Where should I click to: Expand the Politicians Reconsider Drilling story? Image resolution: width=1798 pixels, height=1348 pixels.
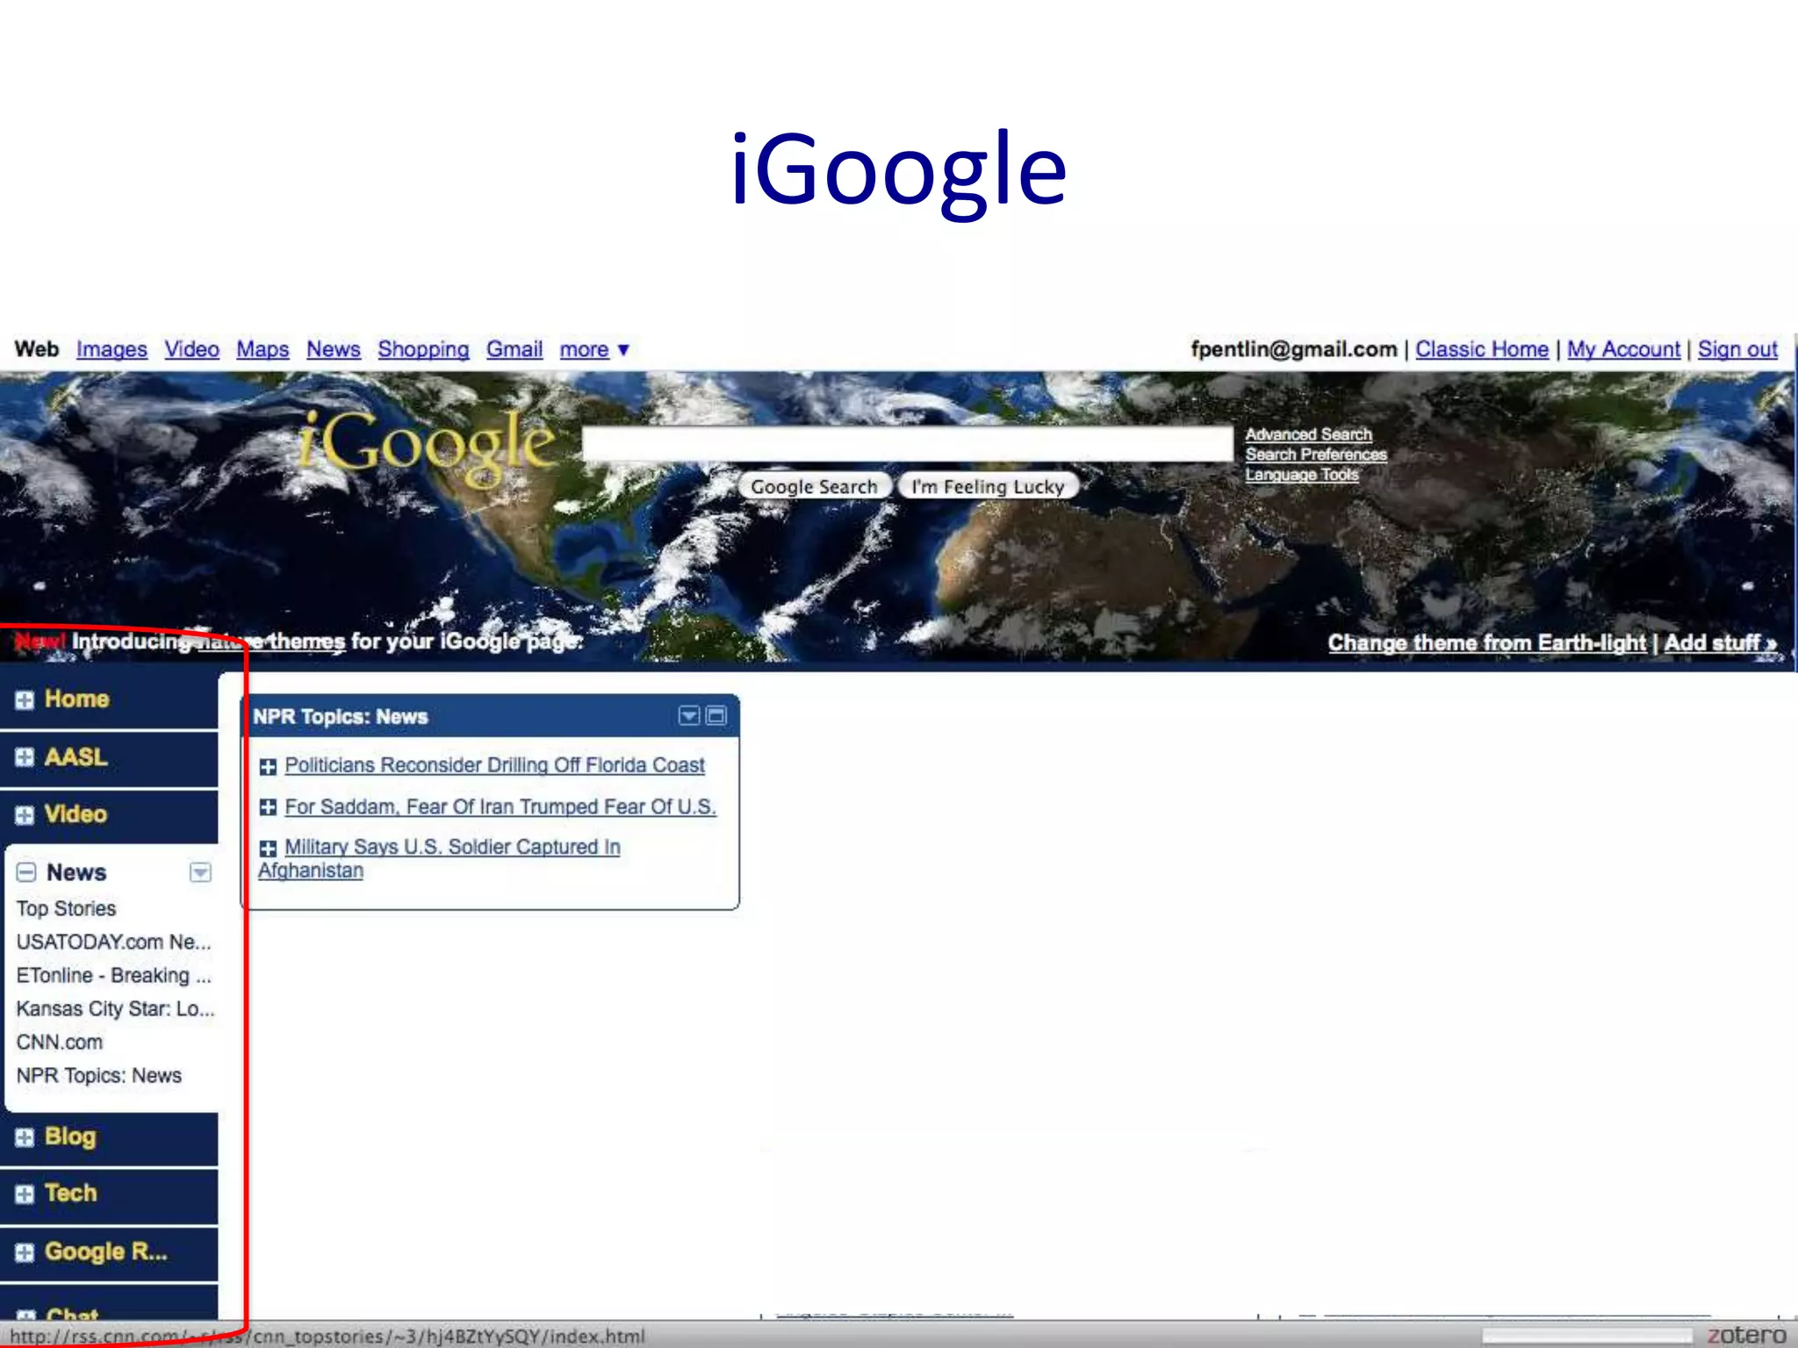click(268, 767)
